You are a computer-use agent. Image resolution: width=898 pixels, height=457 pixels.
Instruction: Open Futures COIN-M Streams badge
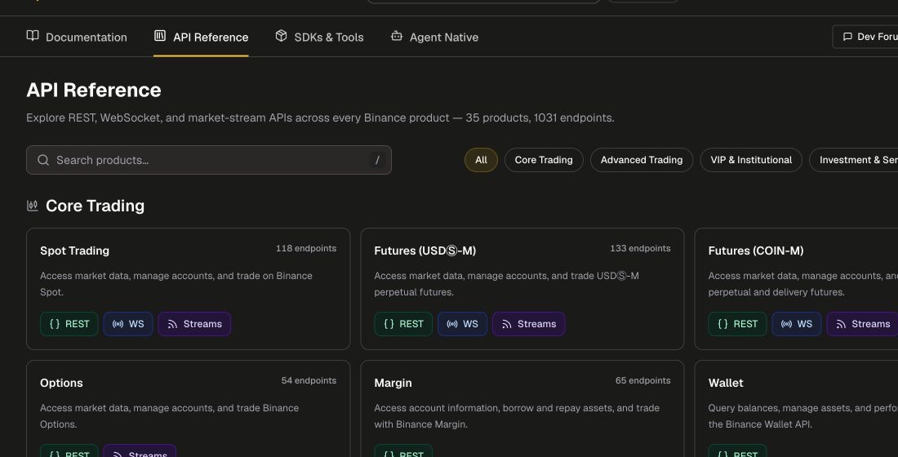point(863,323)
